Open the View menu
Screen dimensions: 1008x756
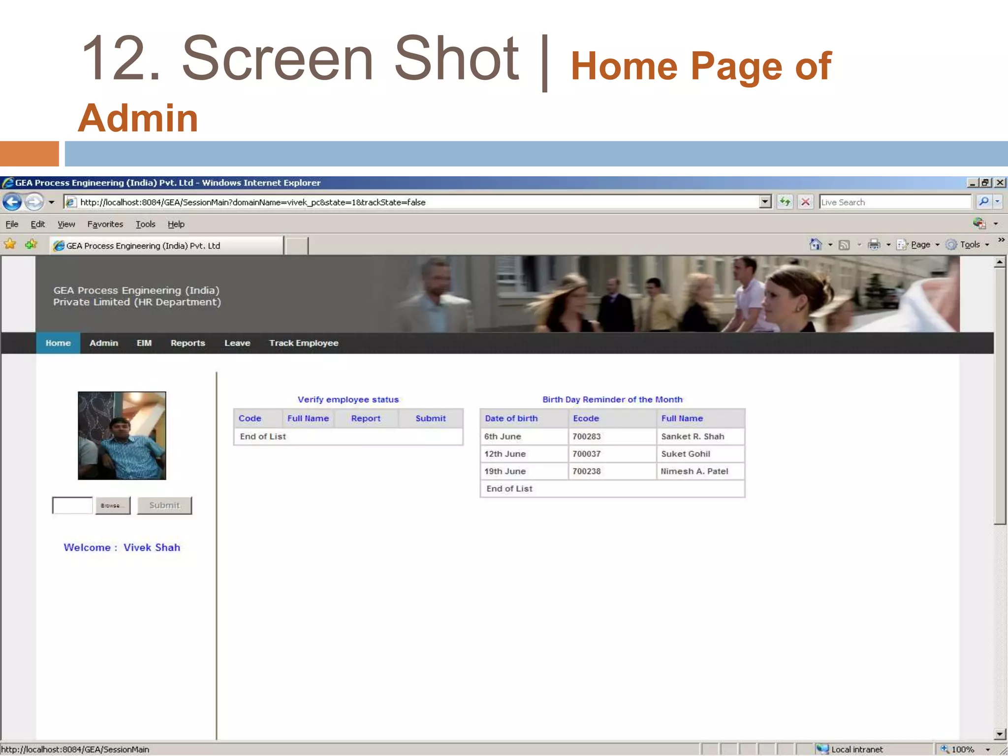(66, 224)
